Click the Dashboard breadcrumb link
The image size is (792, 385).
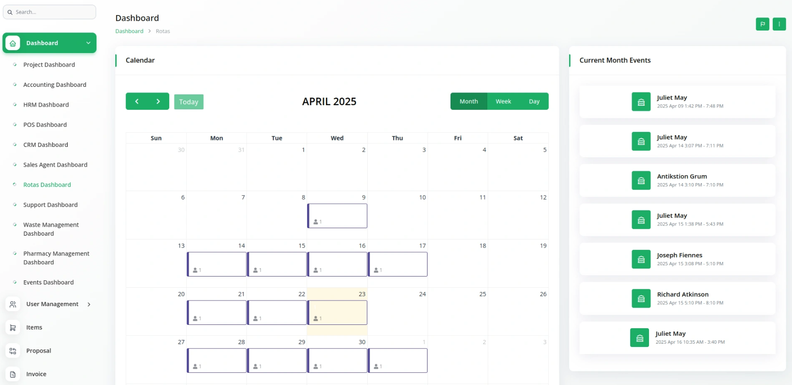pos(129,31)
